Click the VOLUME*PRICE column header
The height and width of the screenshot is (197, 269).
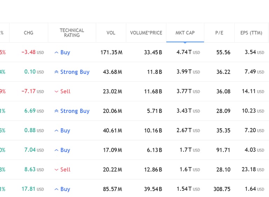[146, 33]
